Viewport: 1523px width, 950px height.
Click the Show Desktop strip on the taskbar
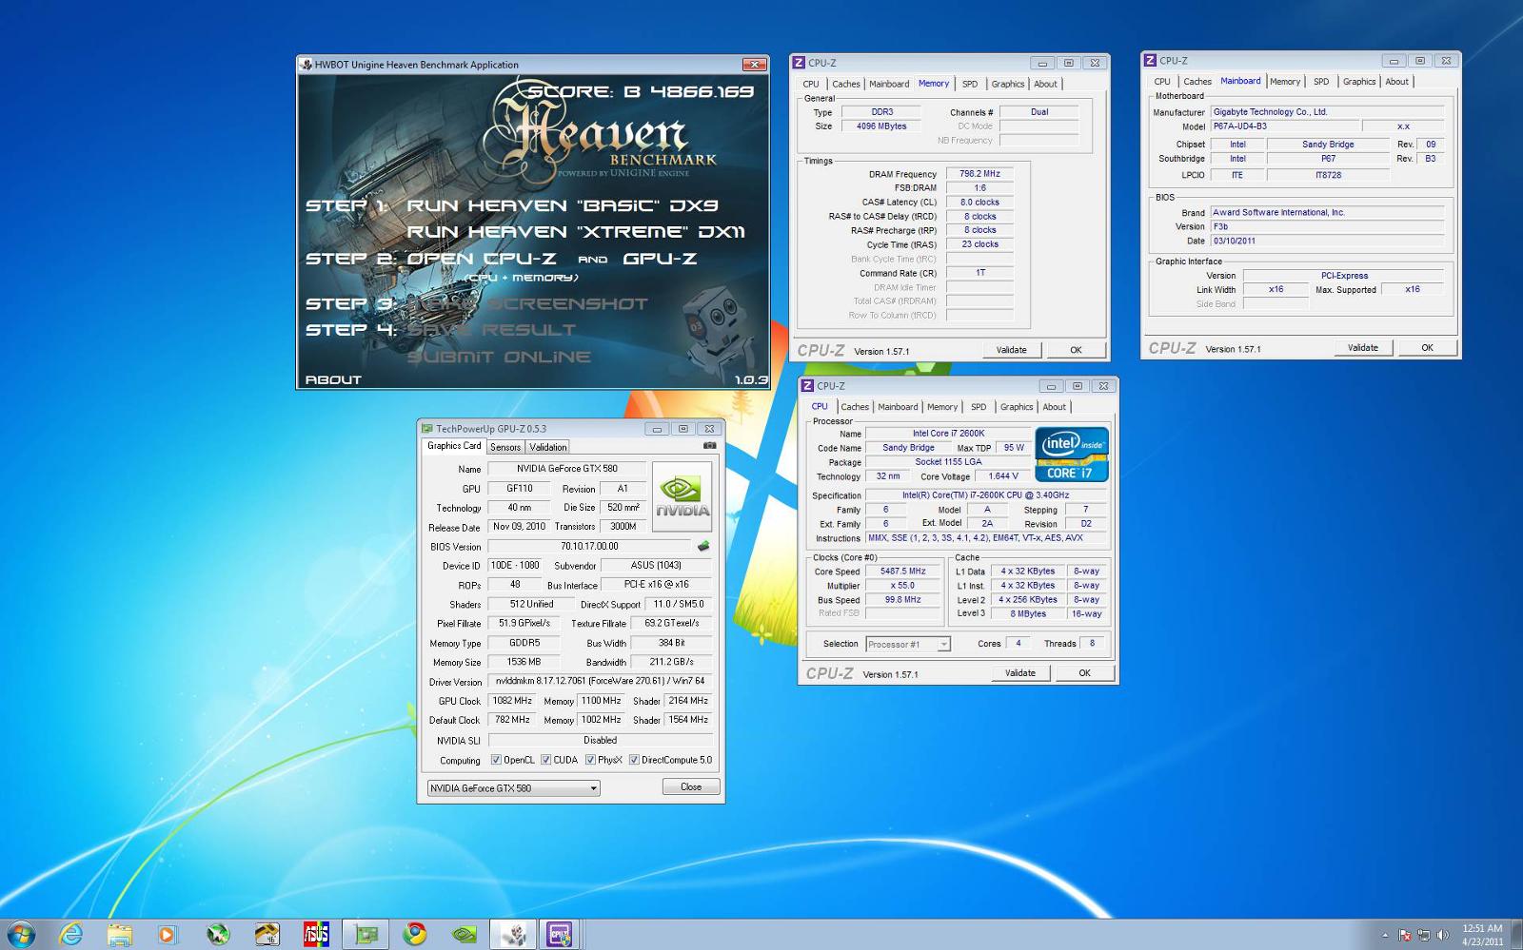(1517, 935)
